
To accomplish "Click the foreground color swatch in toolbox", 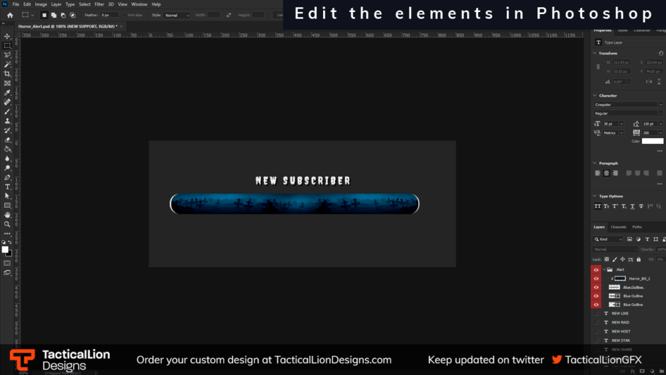I will (x=5, y=250).
